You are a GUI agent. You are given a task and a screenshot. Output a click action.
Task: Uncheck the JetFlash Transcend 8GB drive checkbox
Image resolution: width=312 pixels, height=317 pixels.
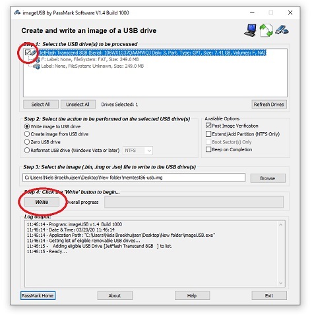28,53
